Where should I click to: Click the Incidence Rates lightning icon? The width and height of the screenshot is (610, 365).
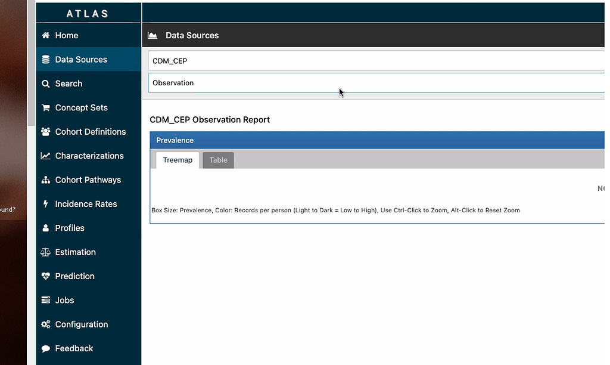45,203
